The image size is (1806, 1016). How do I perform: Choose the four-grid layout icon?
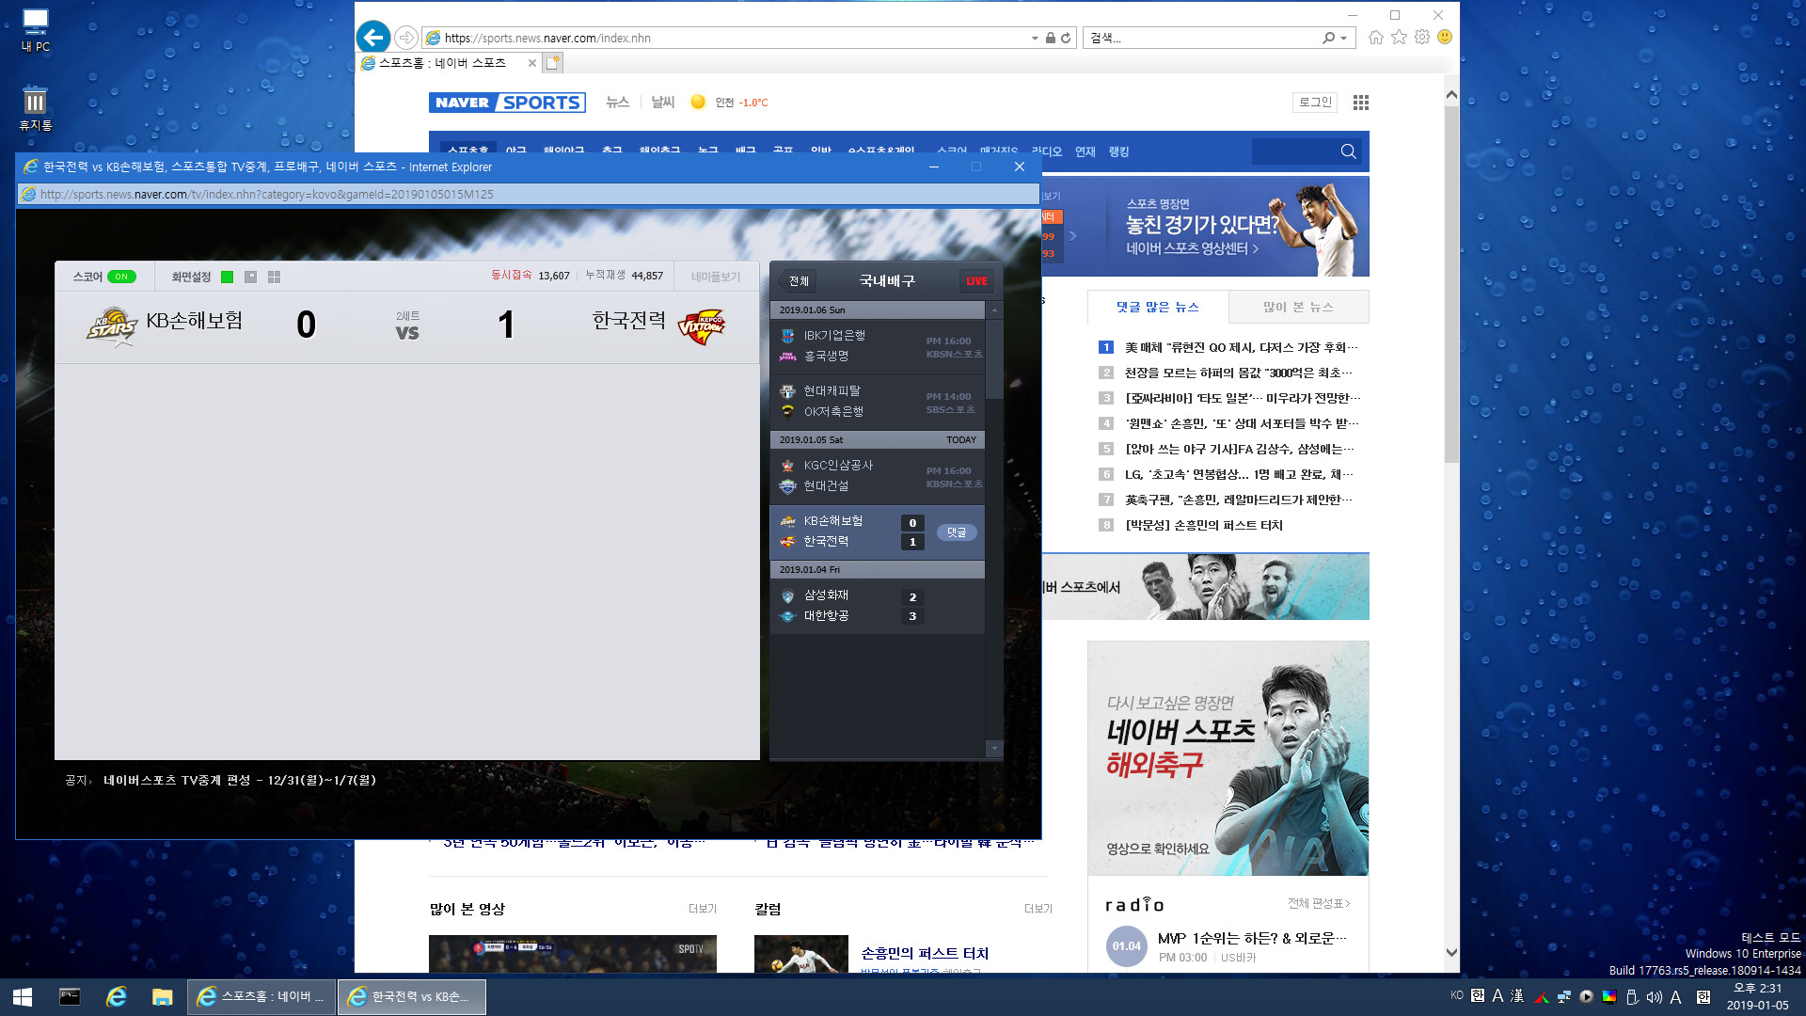[274, 277]
